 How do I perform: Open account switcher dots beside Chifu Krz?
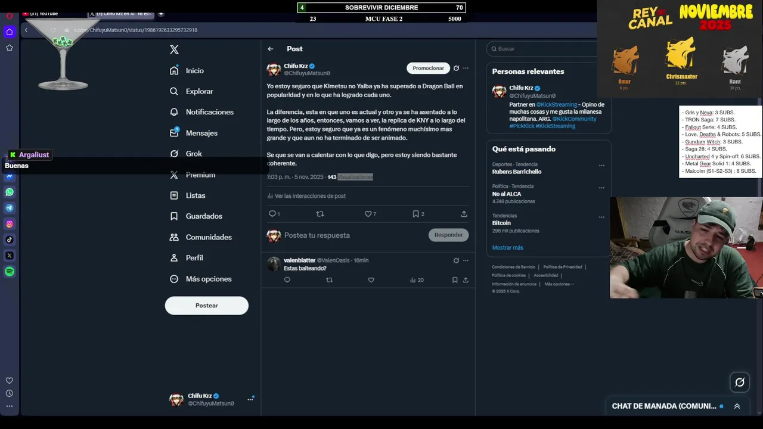coord(250,399)
